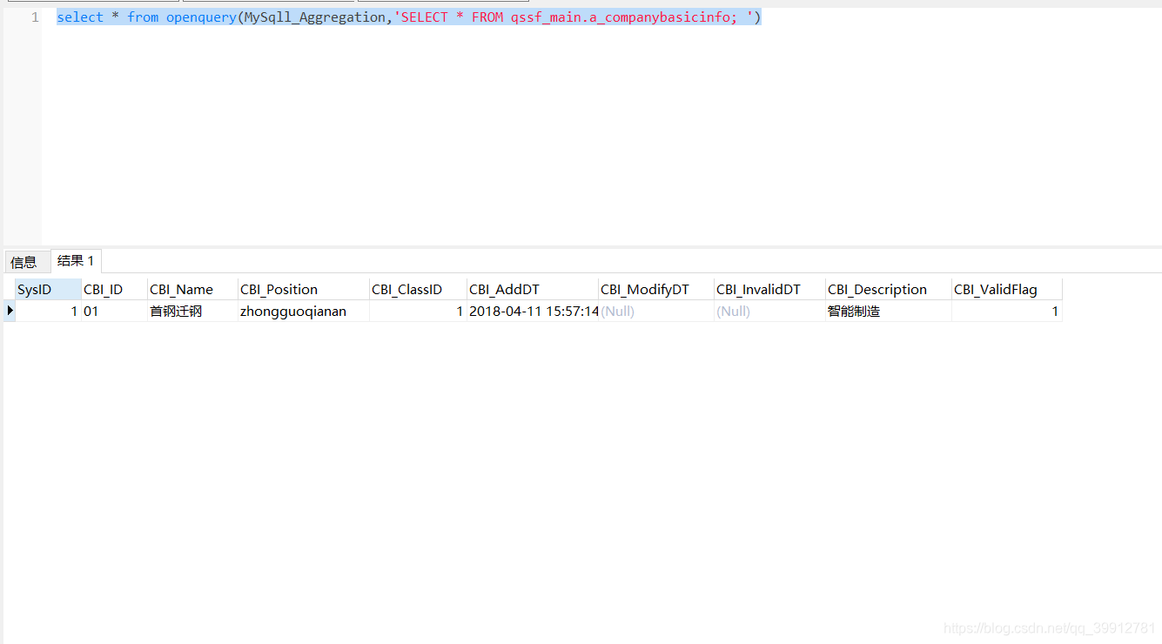
Task: Select the 结果 1 results tab
Action: pos(75,260)
